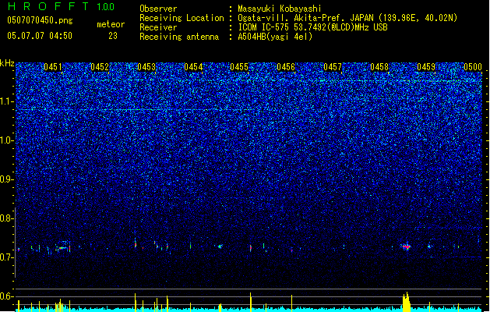Click the 0458 time marker
The width and height of the screenshot is (490, 312).
tap(379, 67)
